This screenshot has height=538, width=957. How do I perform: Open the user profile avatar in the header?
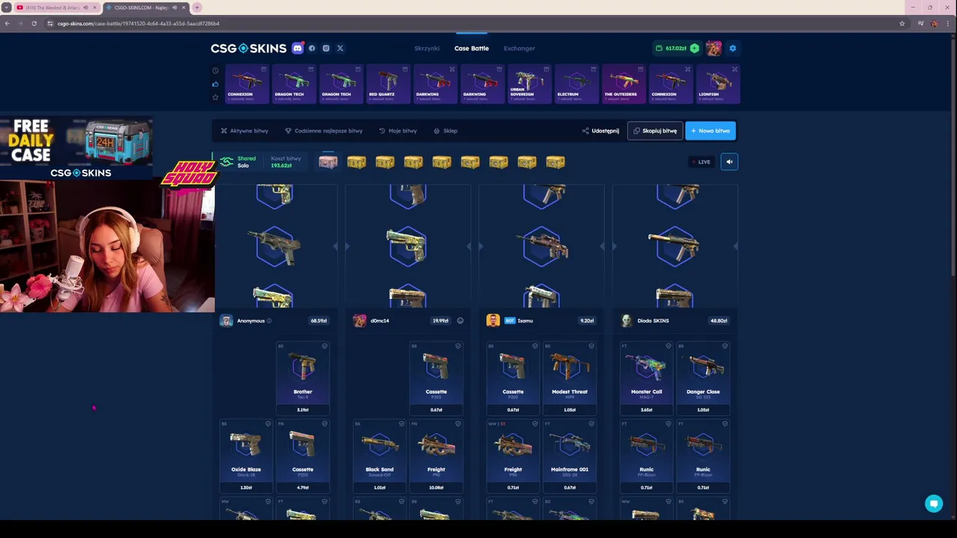coord(714,49)
